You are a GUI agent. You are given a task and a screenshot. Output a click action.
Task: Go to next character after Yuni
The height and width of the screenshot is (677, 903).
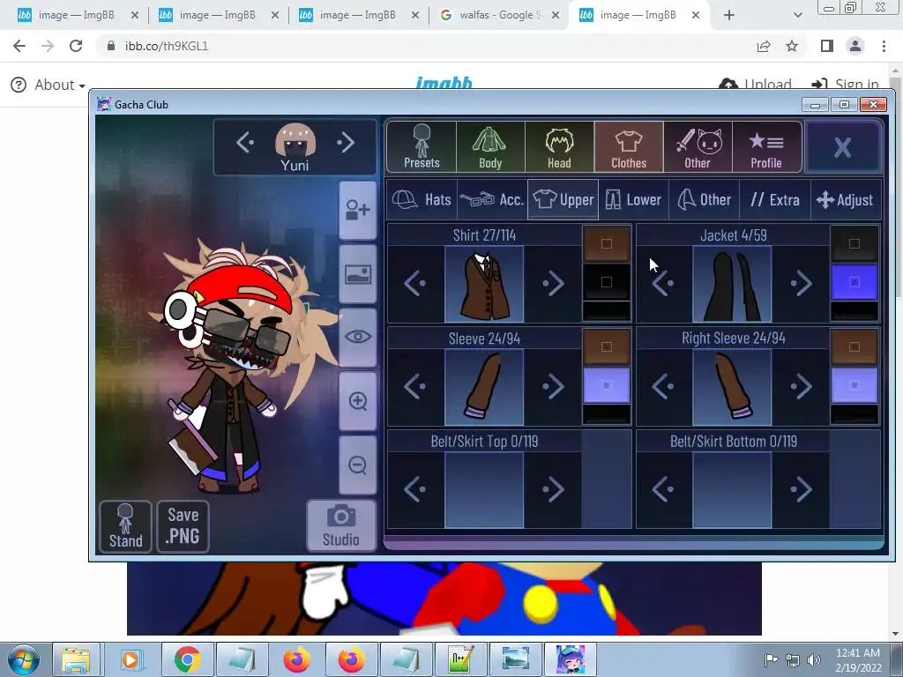click(346, 142)
